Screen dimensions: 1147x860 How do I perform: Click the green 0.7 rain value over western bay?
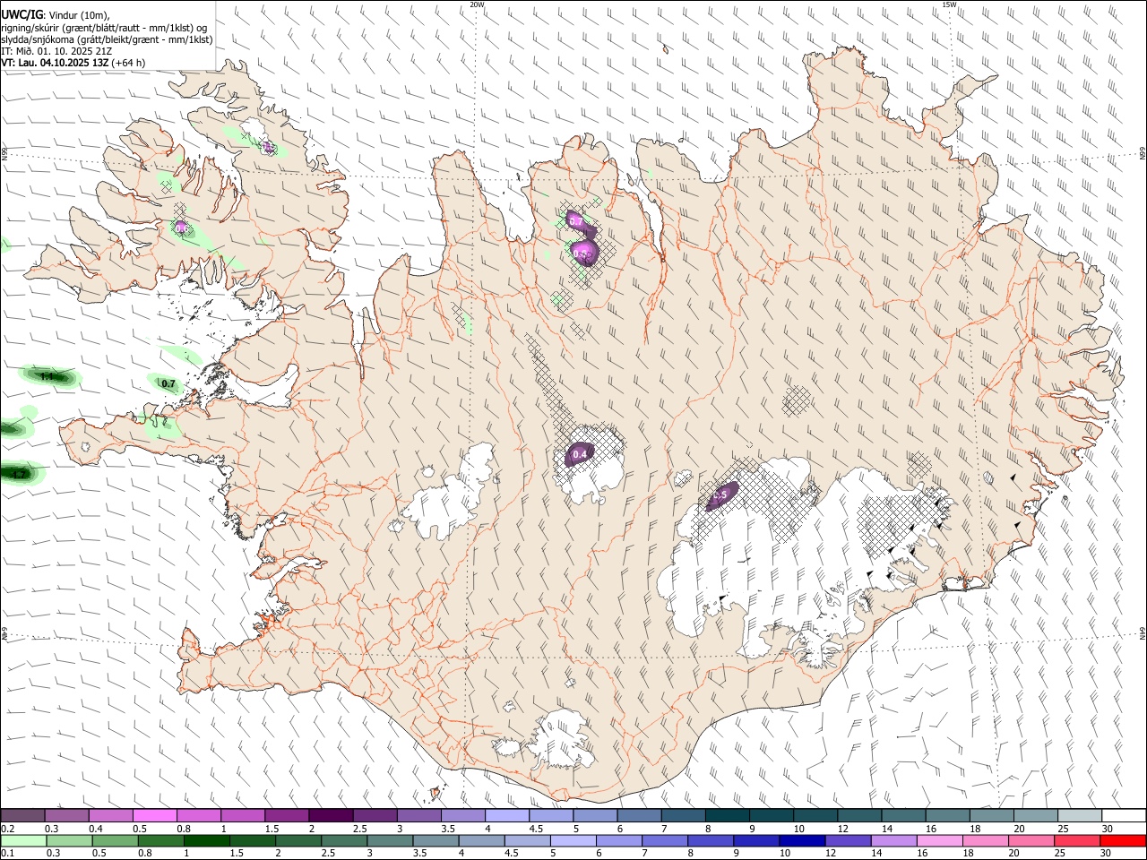168,383
